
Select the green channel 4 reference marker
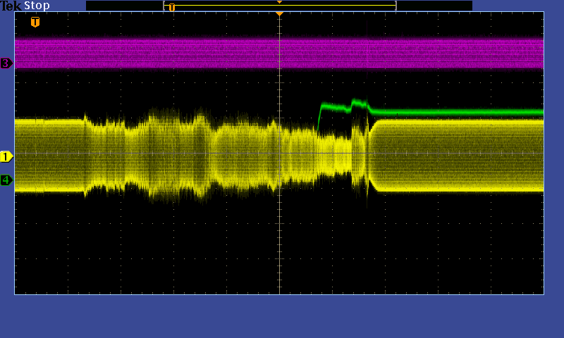[x=6, y=180]
